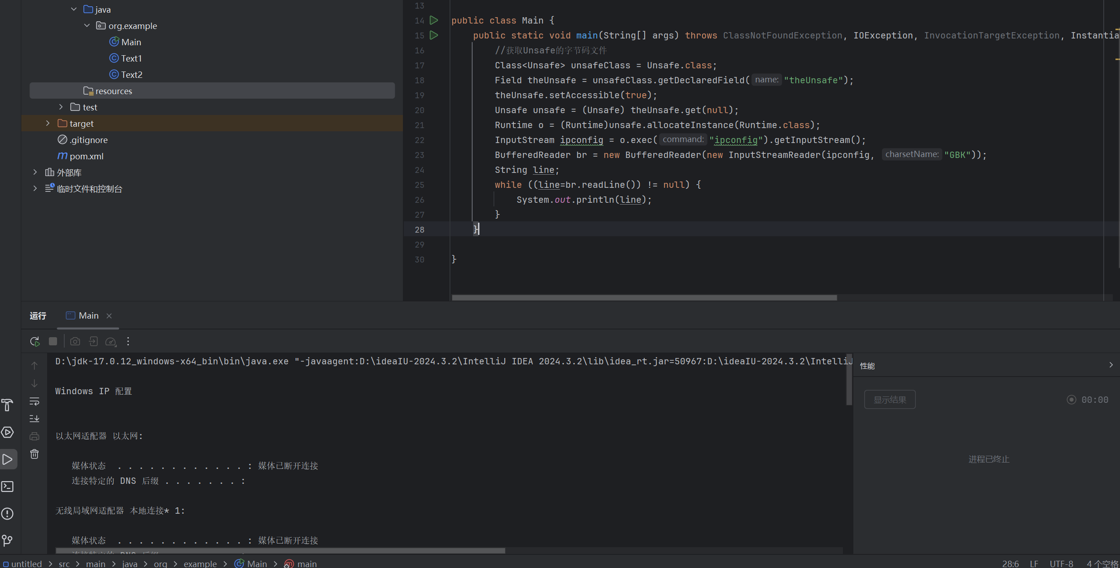Viewport: 1120px width, 568px height.
Task: Click the UTF-8 encoding indicator
Action: click(1061, 563)
